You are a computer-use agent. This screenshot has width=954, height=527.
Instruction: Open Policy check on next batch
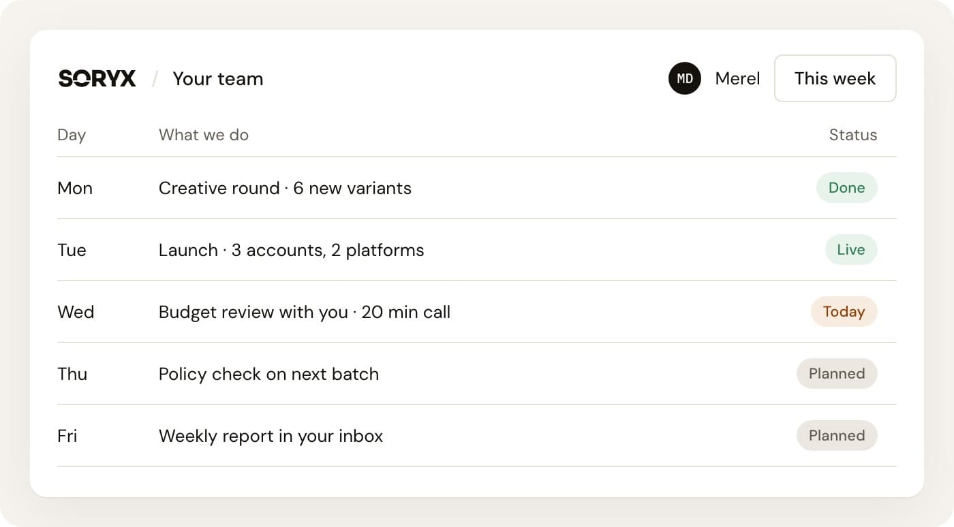[268, 374]
